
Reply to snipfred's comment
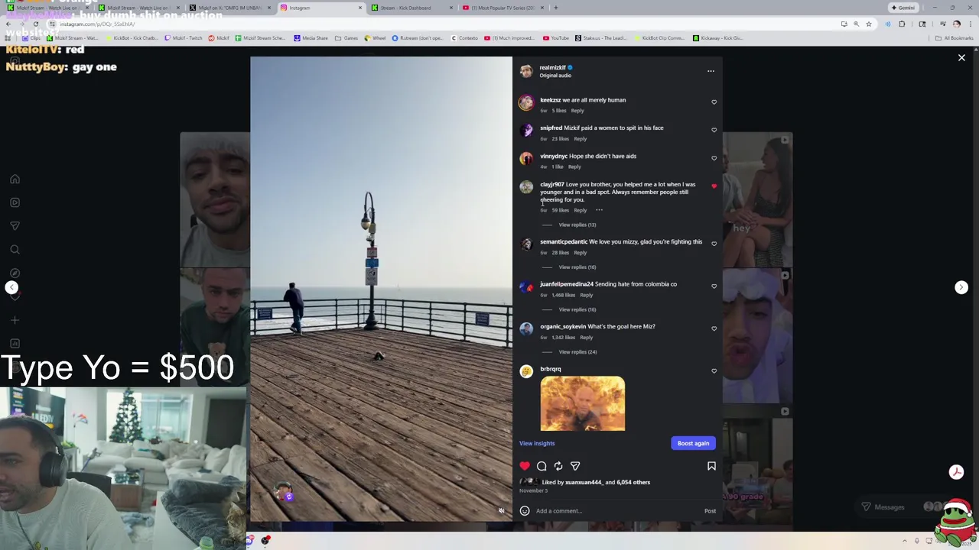point(581,139)
